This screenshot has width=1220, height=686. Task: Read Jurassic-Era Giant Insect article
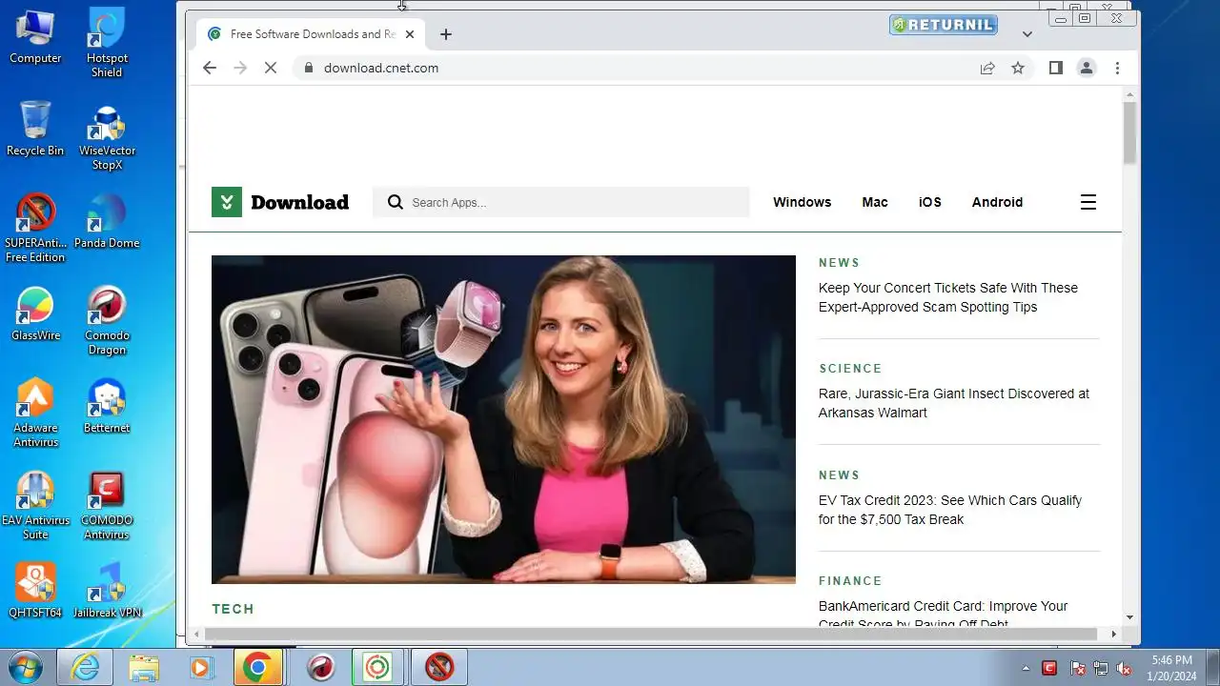click(954, 403)
